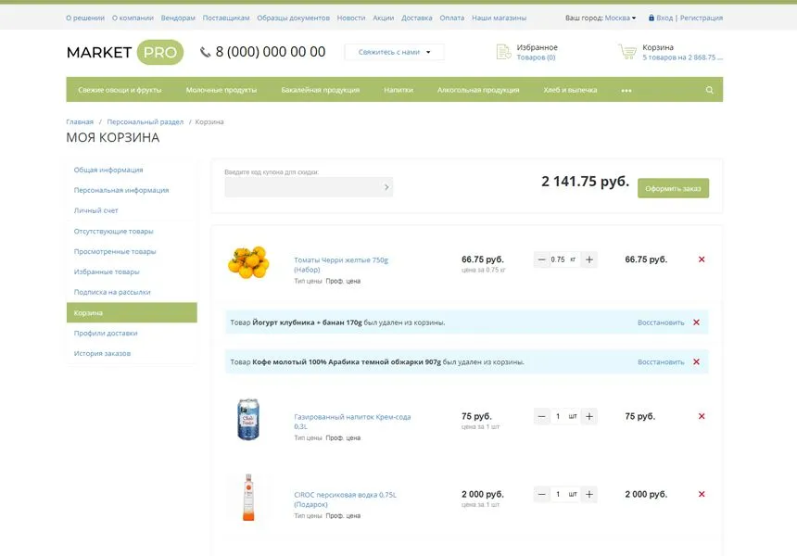Delete Газированный напиток Крем-сода via red X

click(702, 416)
